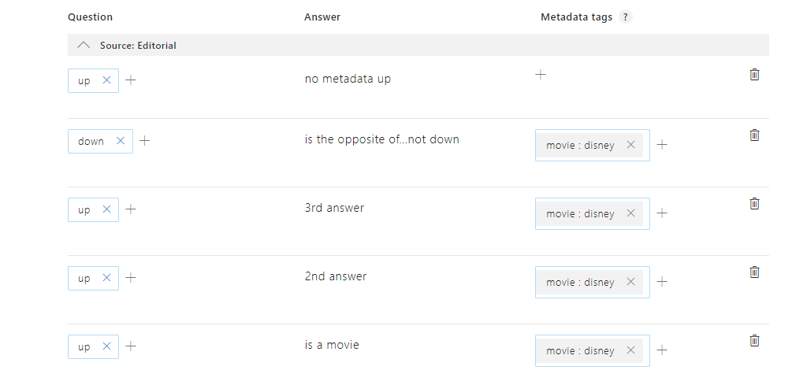The image size is (792, 385).
Task: Delete the 'no metadata up' QnA row
Action: coord(754,75)
